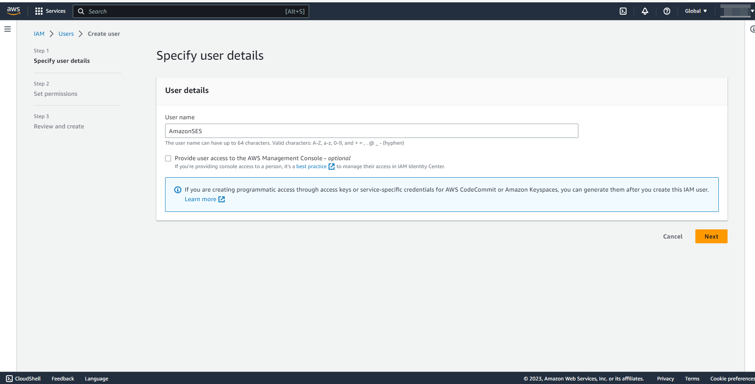755x384 pixels.
Task: Click the info icon in blue notice
Action: tap(178, 190)
